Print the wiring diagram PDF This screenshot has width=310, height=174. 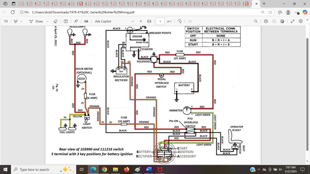tap(266, 21)
